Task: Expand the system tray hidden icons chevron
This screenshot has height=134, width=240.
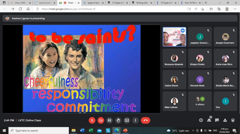Action: coord(193,131)
